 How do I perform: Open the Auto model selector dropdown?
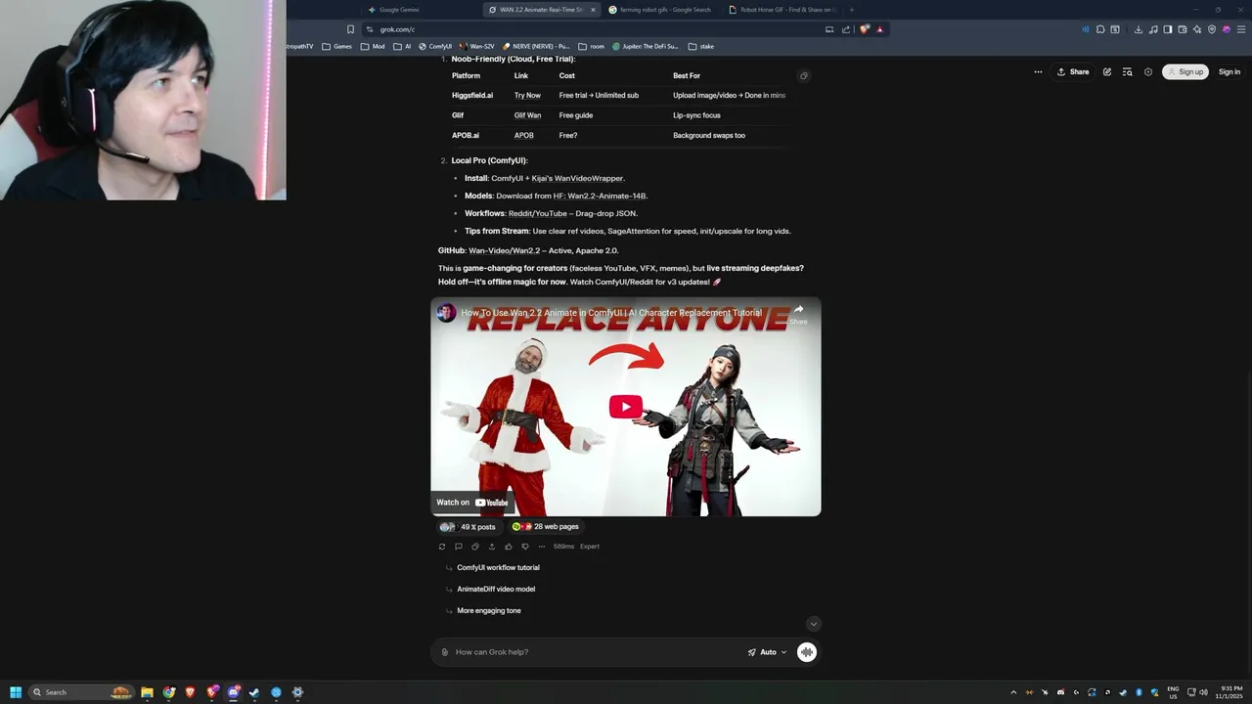tap(768, 652)
